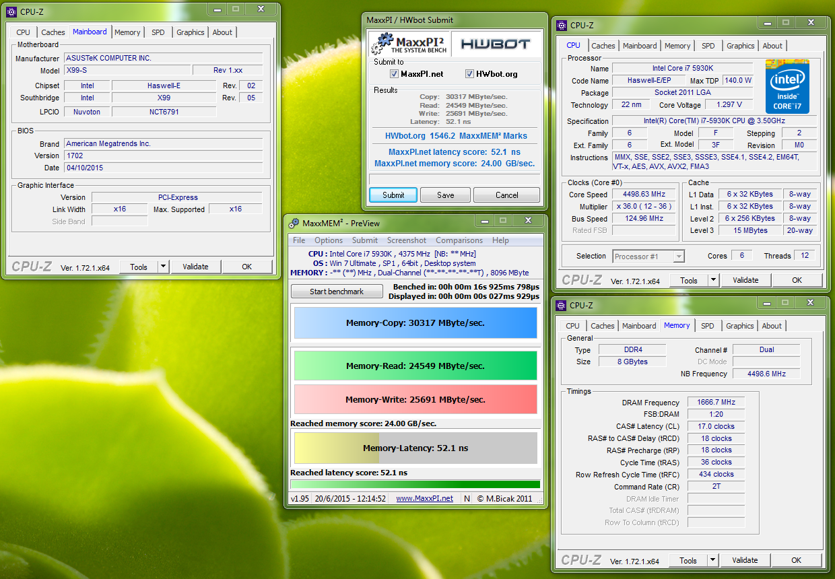Open Tools dropdown arrow in Mainboard window

click(x=163, y=267)
